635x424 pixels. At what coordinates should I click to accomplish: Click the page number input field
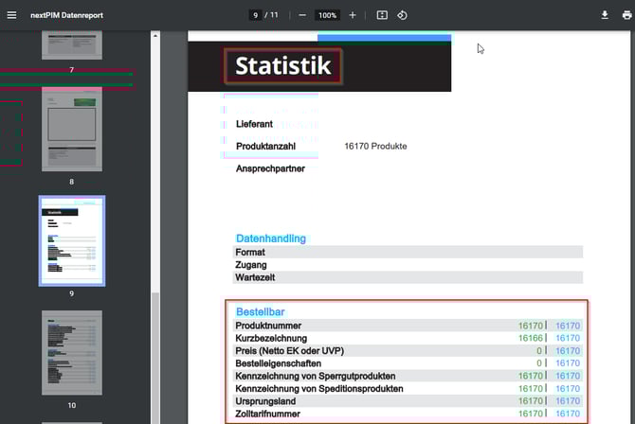[256, 15]
